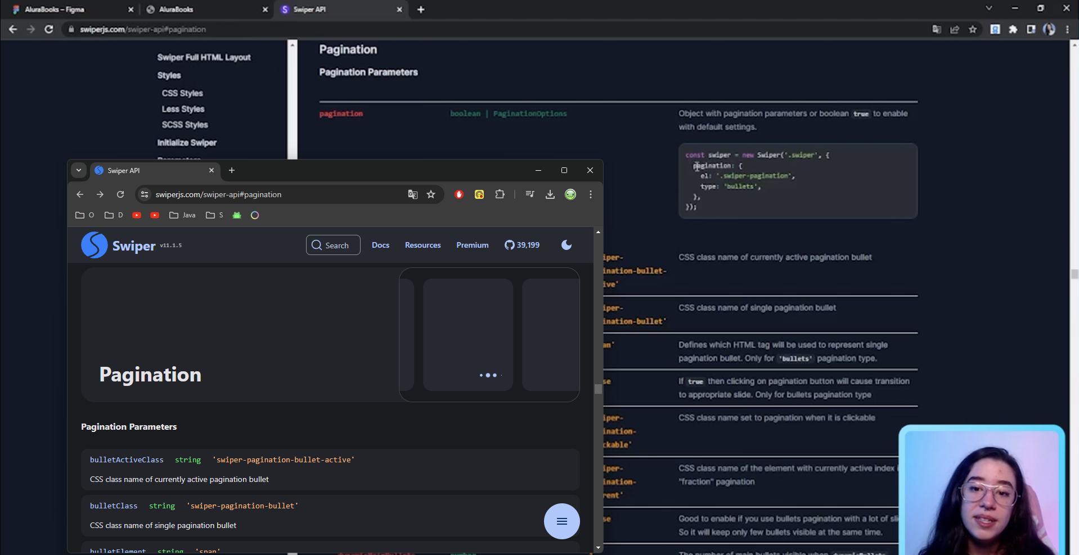Viewport: 1079px width, 555px height.
Task: Open the Docs menu item
Action: (x=380, y=245)
